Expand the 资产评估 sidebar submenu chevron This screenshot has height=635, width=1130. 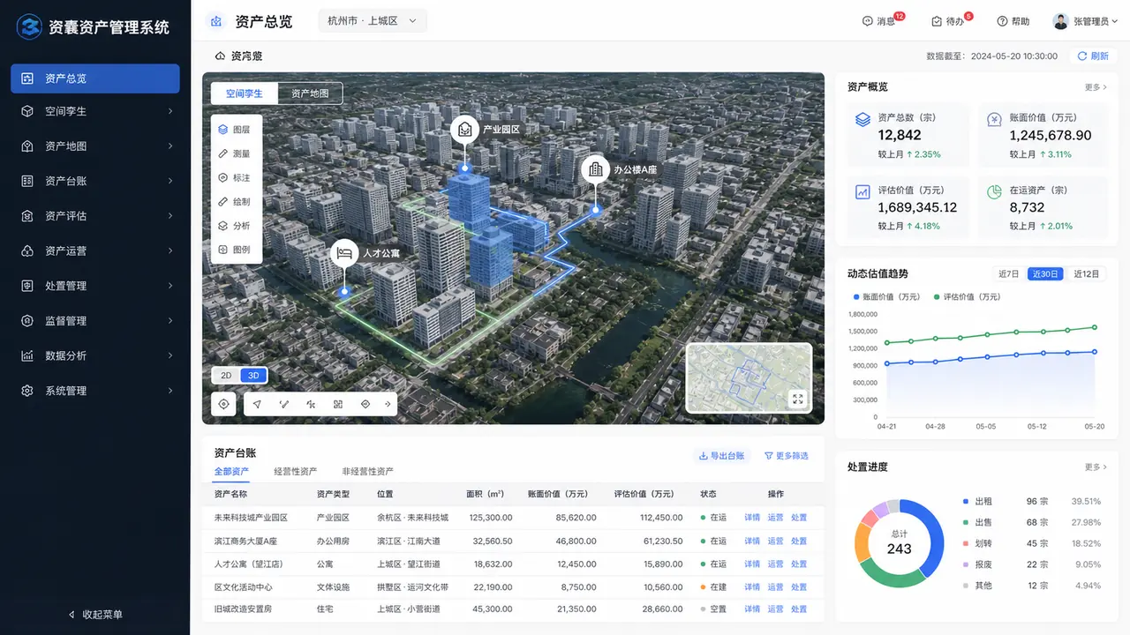170,216
